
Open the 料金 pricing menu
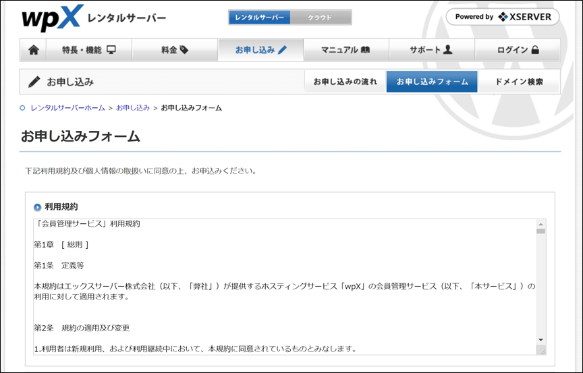tap(175, 50)
